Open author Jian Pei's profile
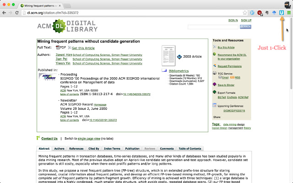 61,59
